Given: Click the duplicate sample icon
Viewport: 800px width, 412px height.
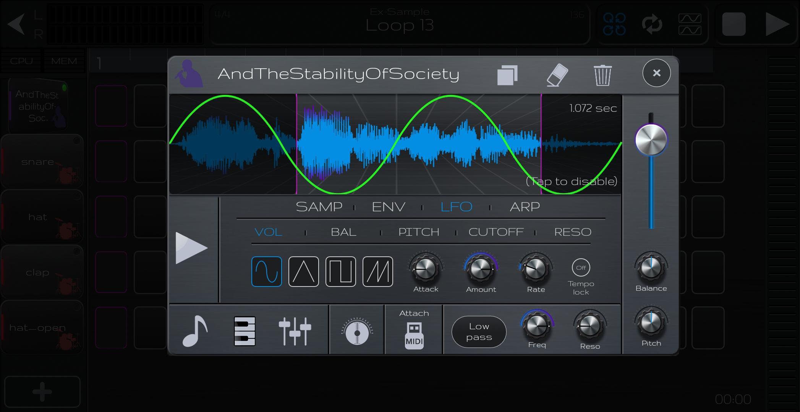Looking at the screenshot, I should click(x=507, y=75).
